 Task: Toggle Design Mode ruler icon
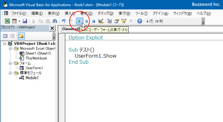click(101, 21)
